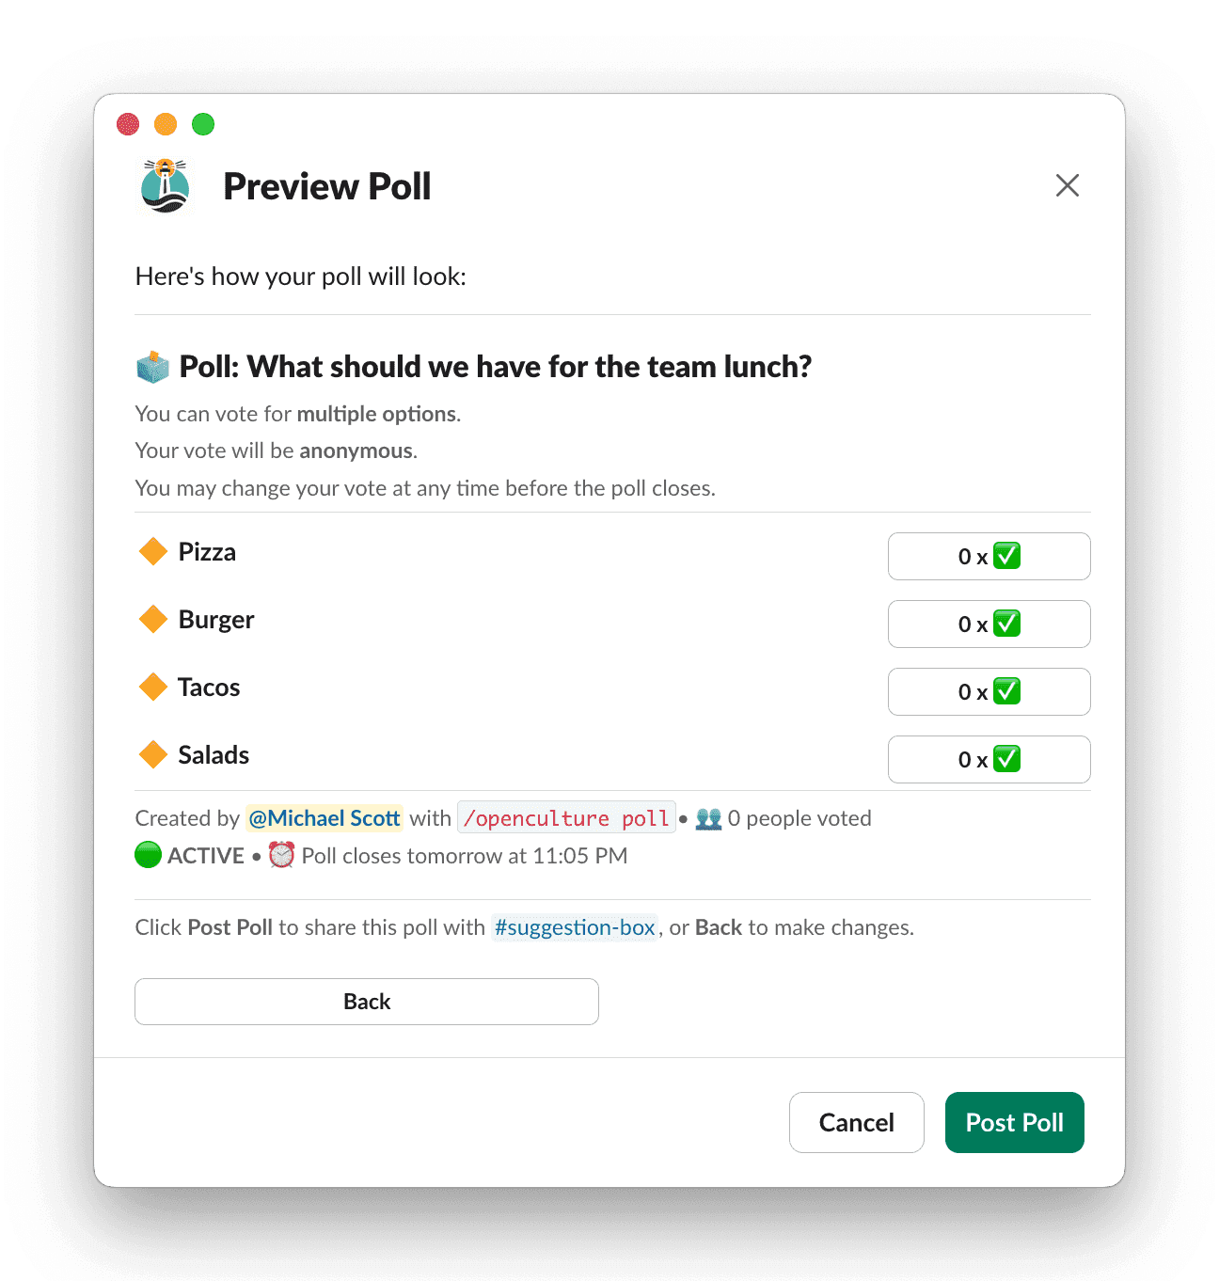Vote with the green checkmark next to Tacos
This screenshot has width=1219, height=1281.
(1007, 691)
